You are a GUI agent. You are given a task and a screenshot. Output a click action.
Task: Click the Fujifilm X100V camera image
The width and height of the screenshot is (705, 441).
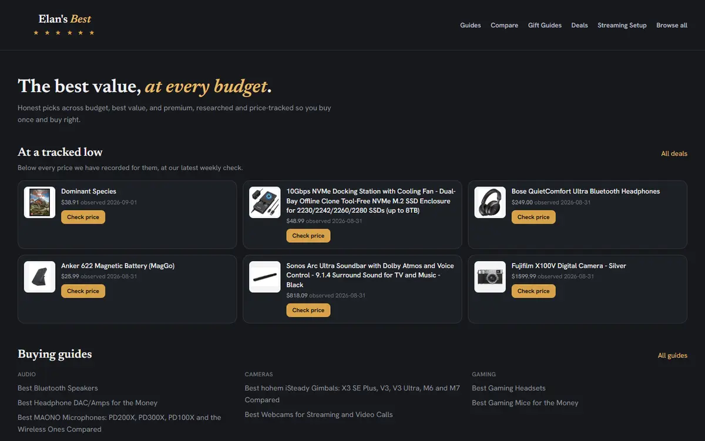click(x=490, y=277)
